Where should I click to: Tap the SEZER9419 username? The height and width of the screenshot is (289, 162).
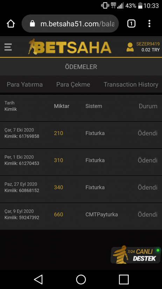pyautogui.click(x=148, y=44)
